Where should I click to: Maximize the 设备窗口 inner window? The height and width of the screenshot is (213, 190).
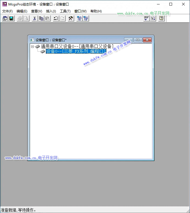pos(138,40)
